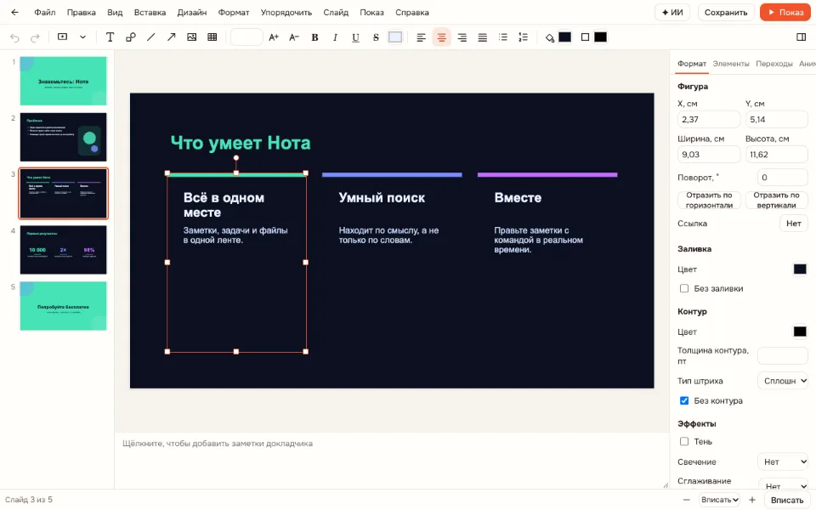Toggle bold formatting

(x=314, y=37)
